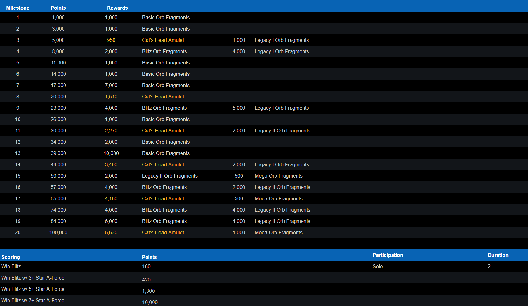Click Legacy II Orb Fragments in milestone 16 row
Image resolution: width=528 pixels, height=306 pixels.
point(282,187)
